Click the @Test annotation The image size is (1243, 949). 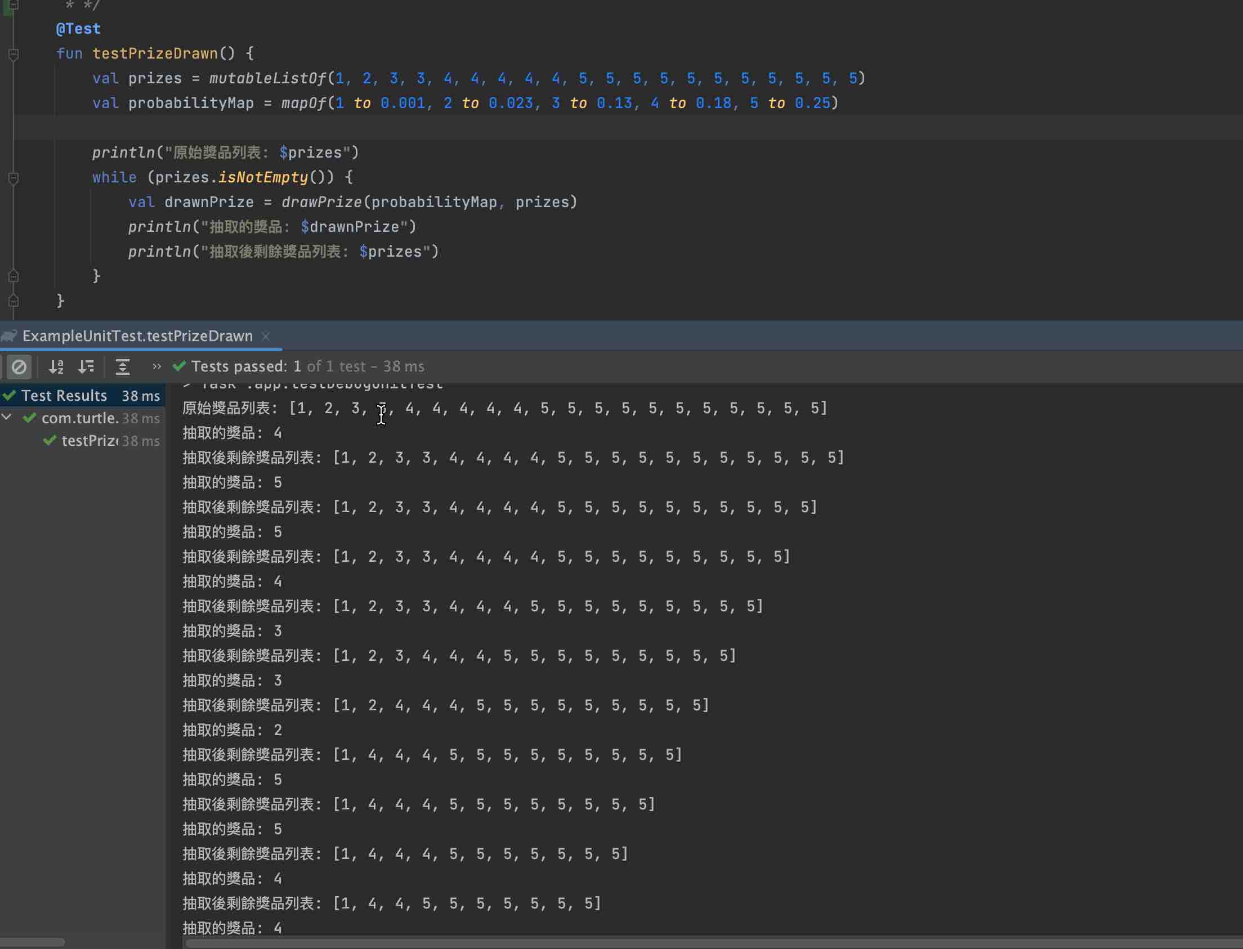pyautogui.click(x=79, y=29)
